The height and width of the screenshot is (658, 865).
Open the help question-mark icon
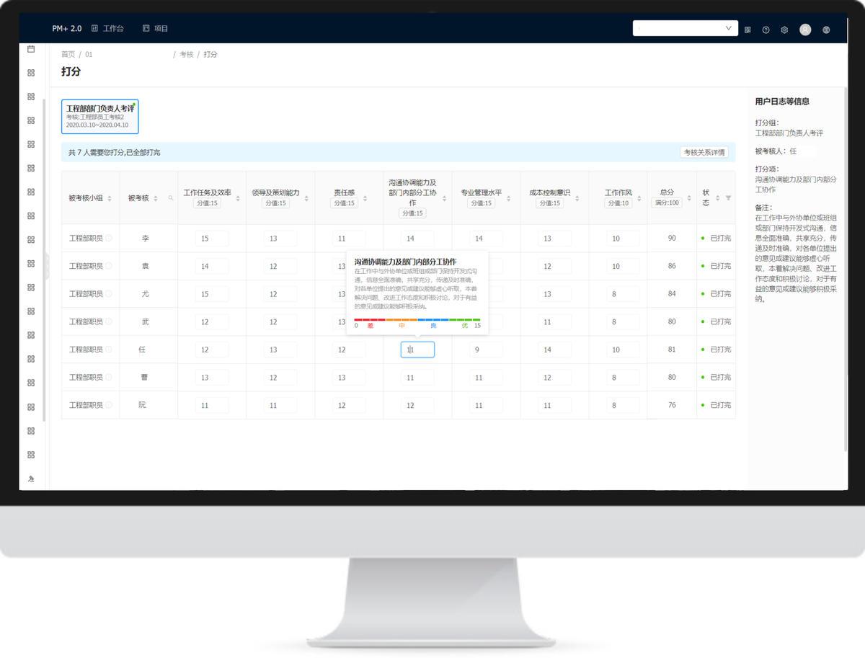pyautogui.click(x=766, y=30)
